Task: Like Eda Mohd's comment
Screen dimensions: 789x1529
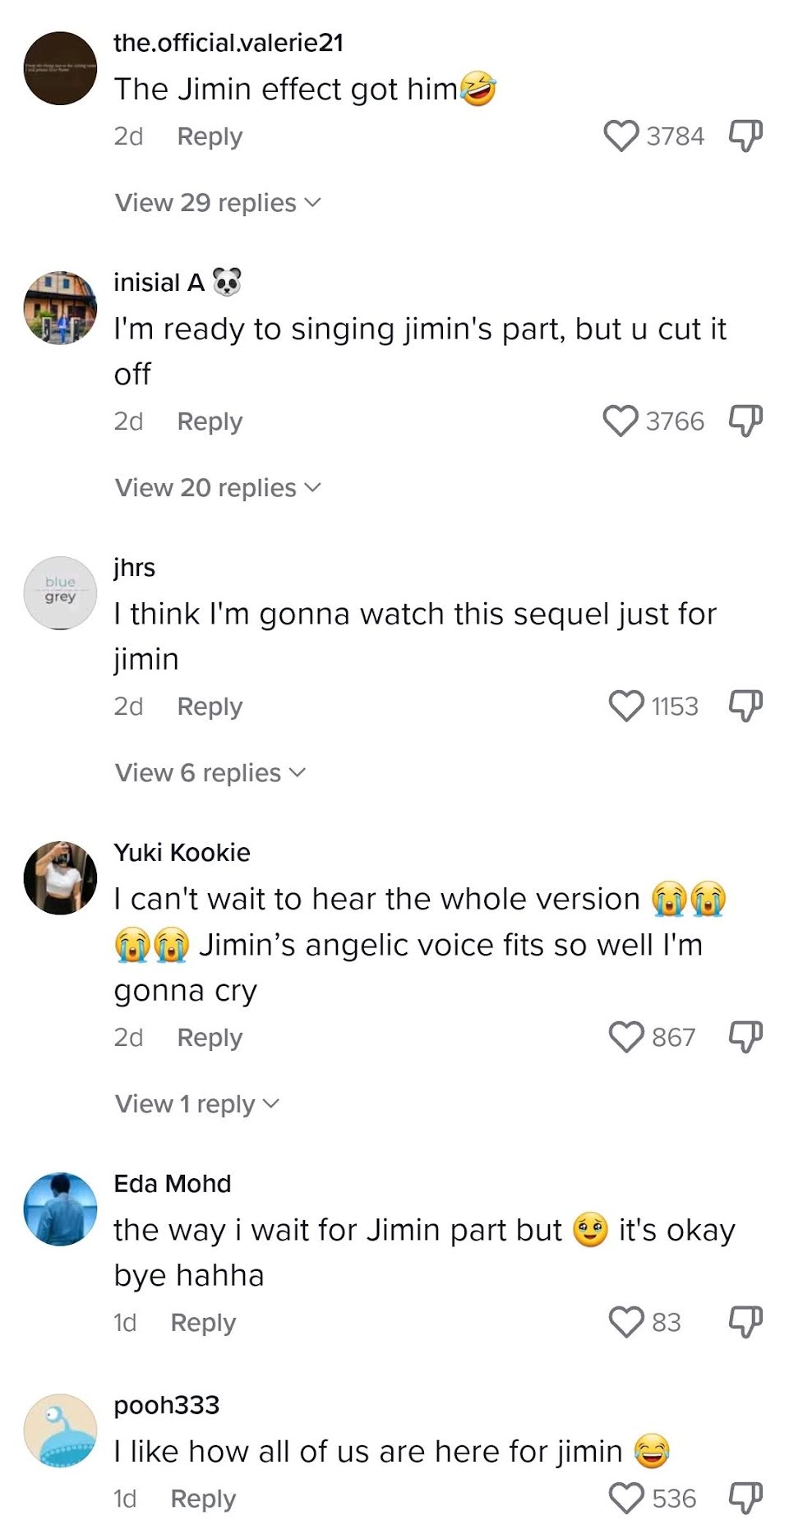Action: (x=626, y=1323)
